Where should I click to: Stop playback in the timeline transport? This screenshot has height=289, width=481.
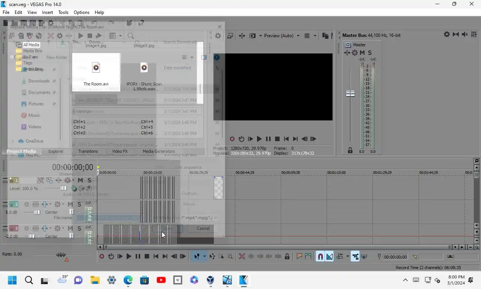point(147,257)
